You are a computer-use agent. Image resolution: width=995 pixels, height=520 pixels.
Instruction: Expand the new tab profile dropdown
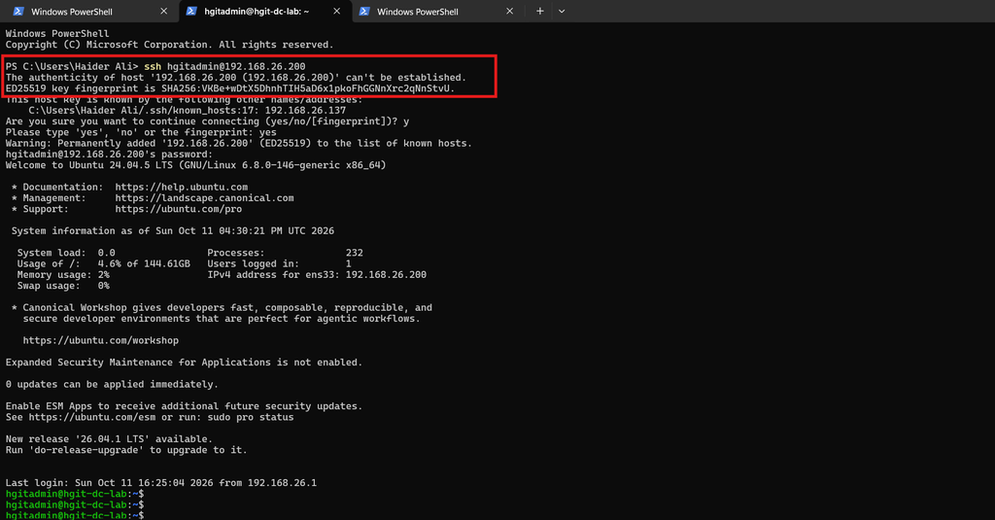562,12
